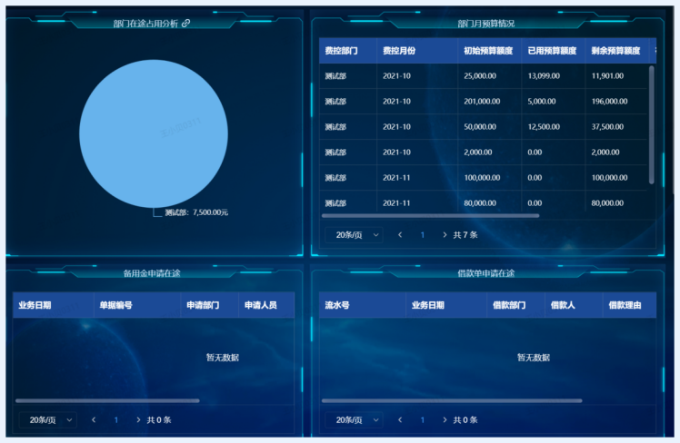Click vertical scrollbar of 部门月预算情况 table
680x443 pixels.
click(x=651, y=123)
